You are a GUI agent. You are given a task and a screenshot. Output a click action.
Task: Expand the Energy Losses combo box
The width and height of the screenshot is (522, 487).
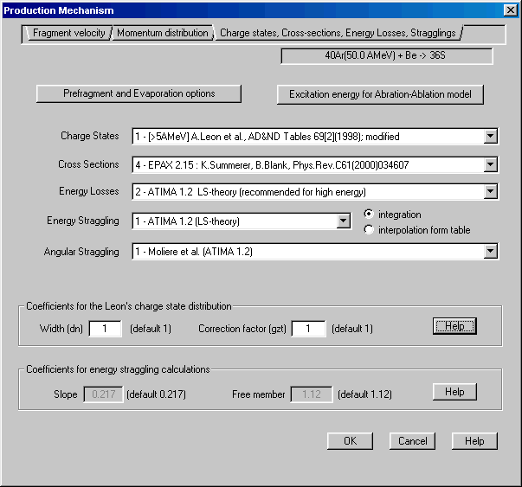[x=490, y=192]
